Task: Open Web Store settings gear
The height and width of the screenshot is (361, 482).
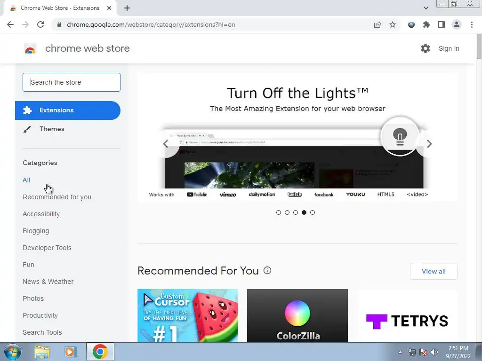Action: 426,48
